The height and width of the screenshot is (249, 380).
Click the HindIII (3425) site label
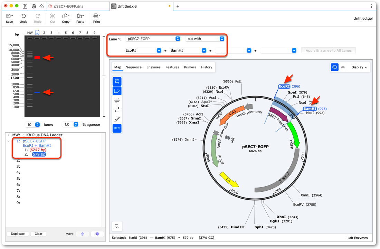232,227
